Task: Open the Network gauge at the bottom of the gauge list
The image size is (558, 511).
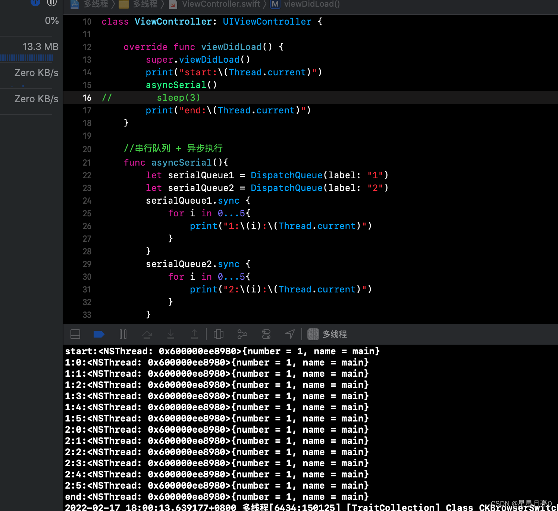Action: point(36,99)
